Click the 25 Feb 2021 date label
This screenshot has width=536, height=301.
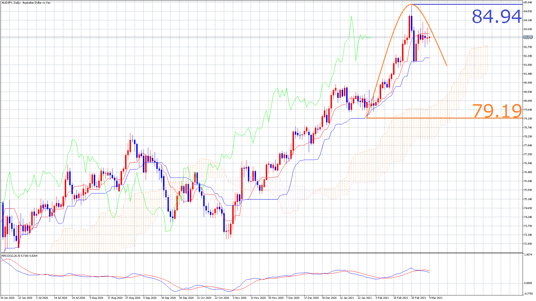coord(418,298)
